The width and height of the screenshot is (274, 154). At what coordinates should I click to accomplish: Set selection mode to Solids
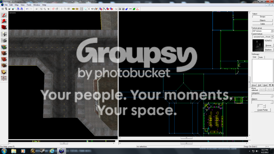(262, 24)
